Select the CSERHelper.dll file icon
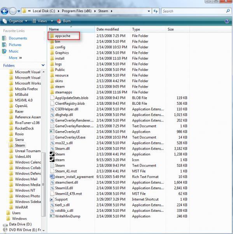The height and width of the screenshot is (234, 233). pos(52,109)
